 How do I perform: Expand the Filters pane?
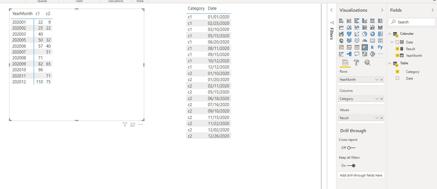(332, 10)
